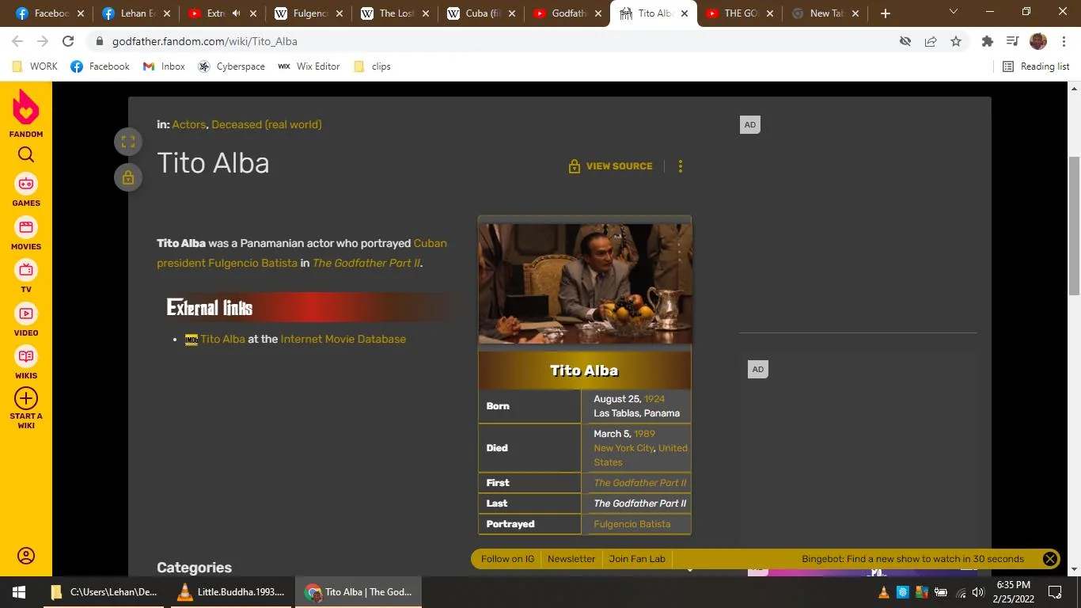
Task: Mute the audio-playing Extr YouTube tab
Action: pos(236,13)
